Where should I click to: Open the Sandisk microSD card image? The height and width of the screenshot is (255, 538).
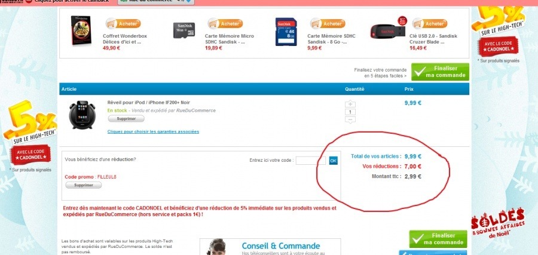pyautogui.click(x=184, y=30)
